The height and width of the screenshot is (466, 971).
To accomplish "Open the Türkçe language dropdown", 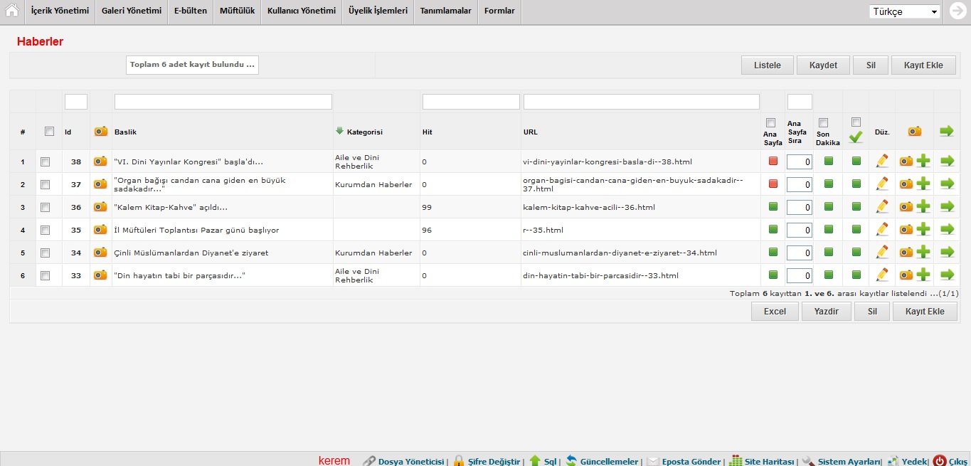I will point(903,11).
